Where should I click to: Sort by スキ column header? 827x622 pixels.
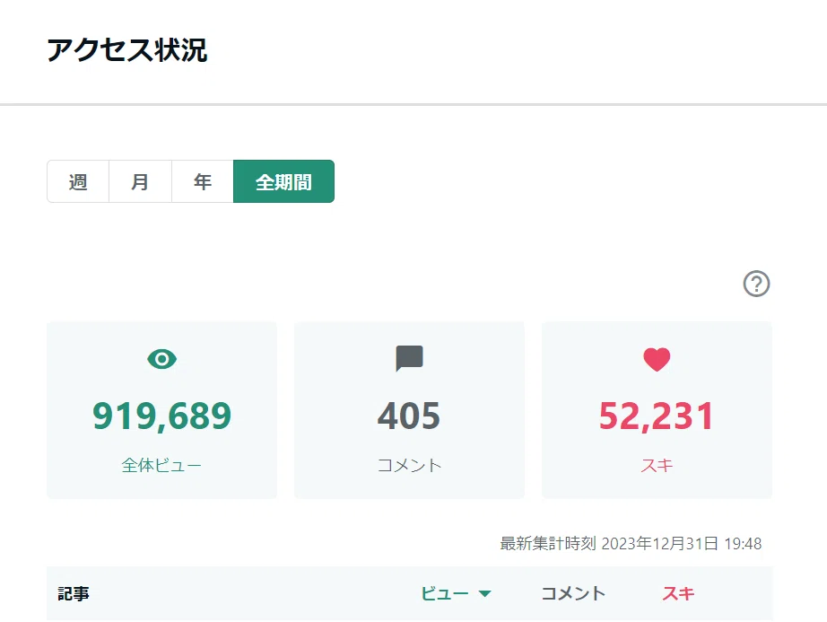678,593
